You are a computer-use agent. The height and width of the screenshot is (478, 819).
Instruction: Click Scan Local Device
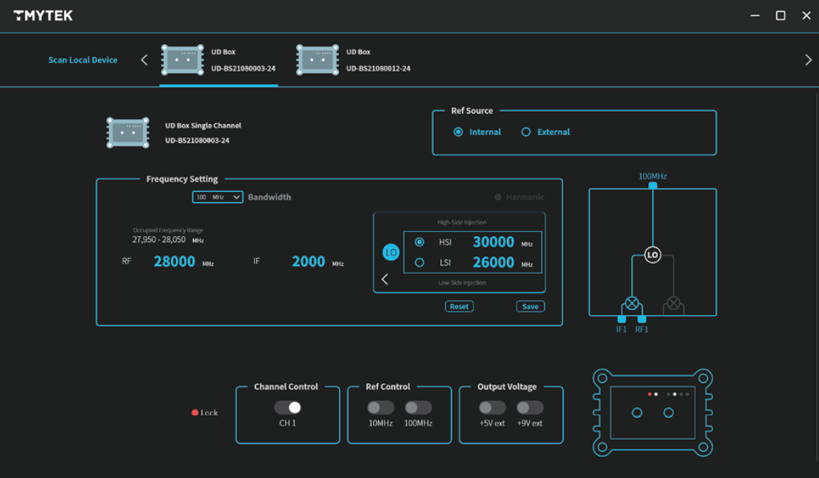(x=83, y=60)
